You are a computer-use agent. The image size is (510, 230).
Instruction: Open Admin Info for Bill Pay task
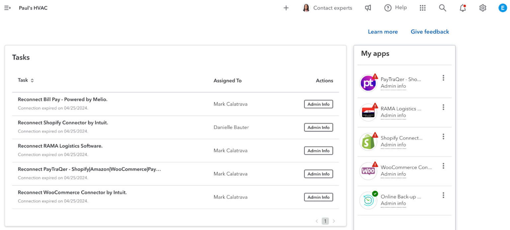click(x=318, y=104)
